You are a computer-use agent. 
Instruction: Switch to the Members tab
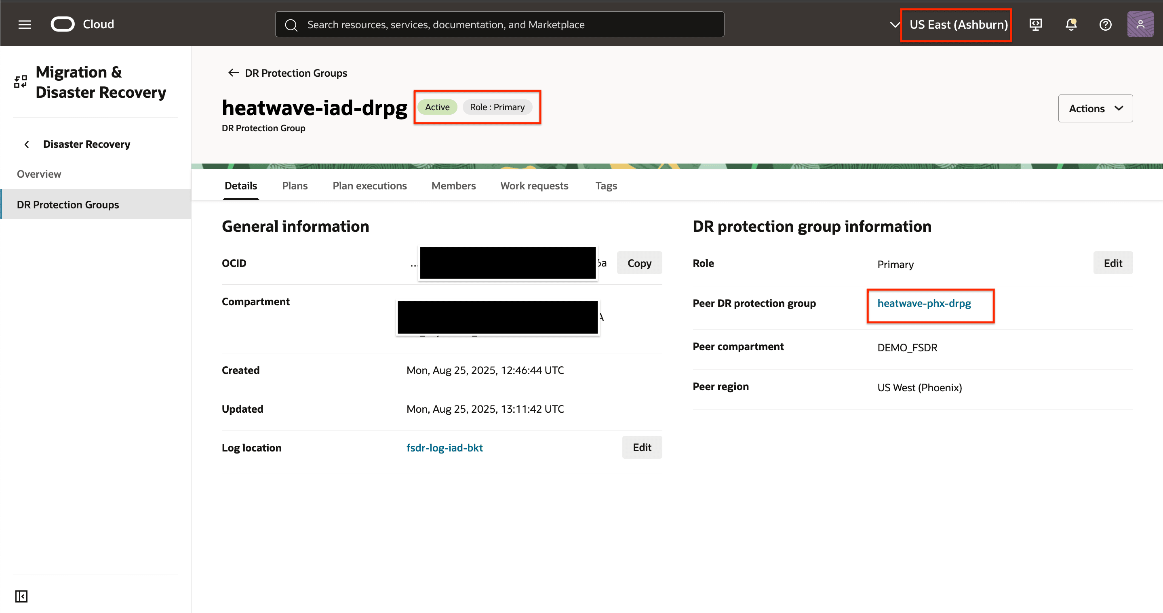pyautogui.click(x=453, y=186)
